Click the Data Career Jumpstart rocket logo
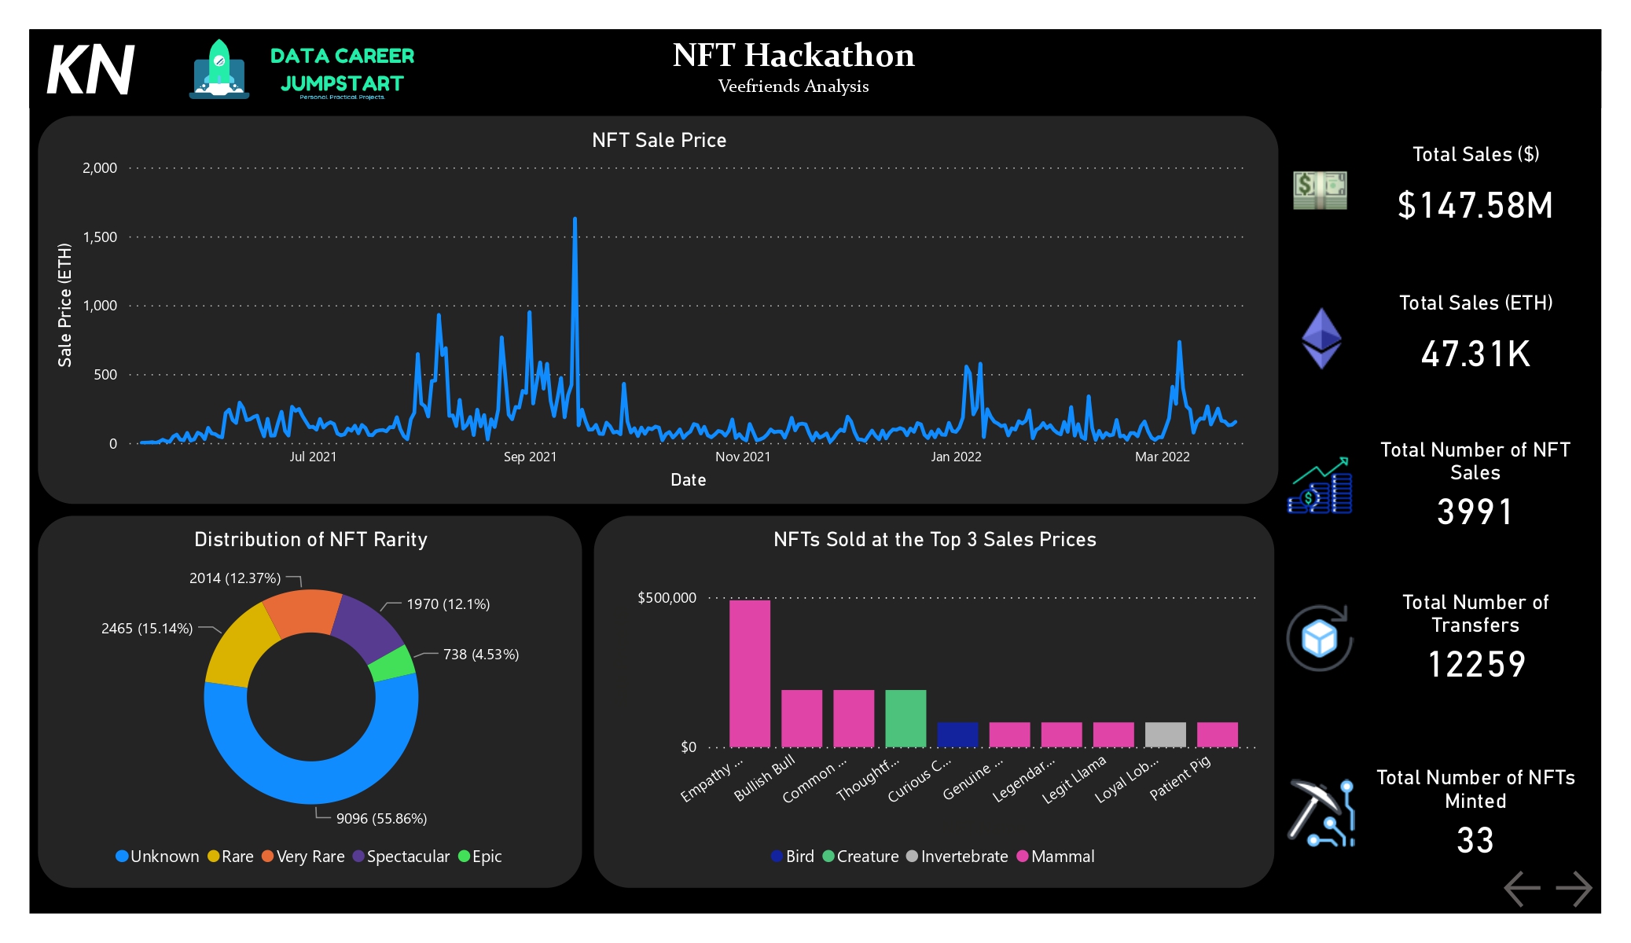Image resolution: width=1631 pixels, height=943 pixels. (x=219, y=69)
